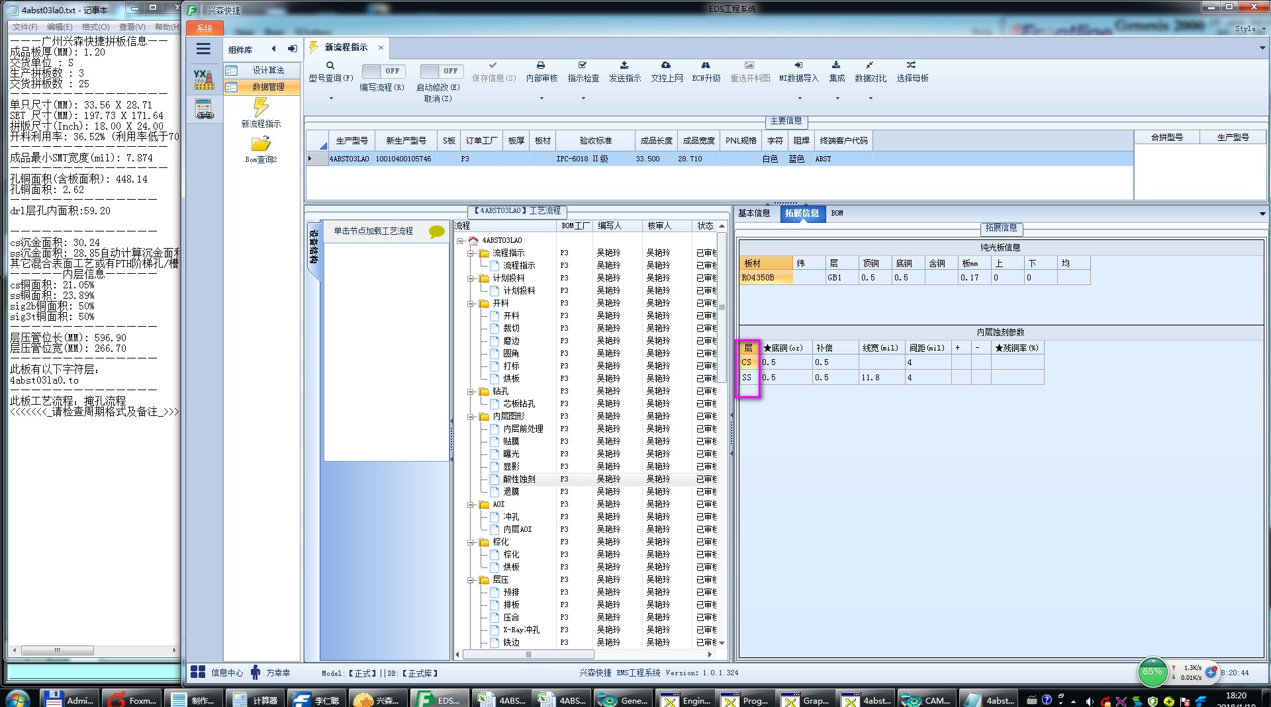Switch to the 拓展信息 tab
The image size is (1271, 707).
tap(802, 213)
